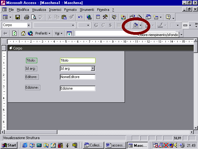Toggle Center text alignment
This screenshot has height=149, width=198.
126,25
